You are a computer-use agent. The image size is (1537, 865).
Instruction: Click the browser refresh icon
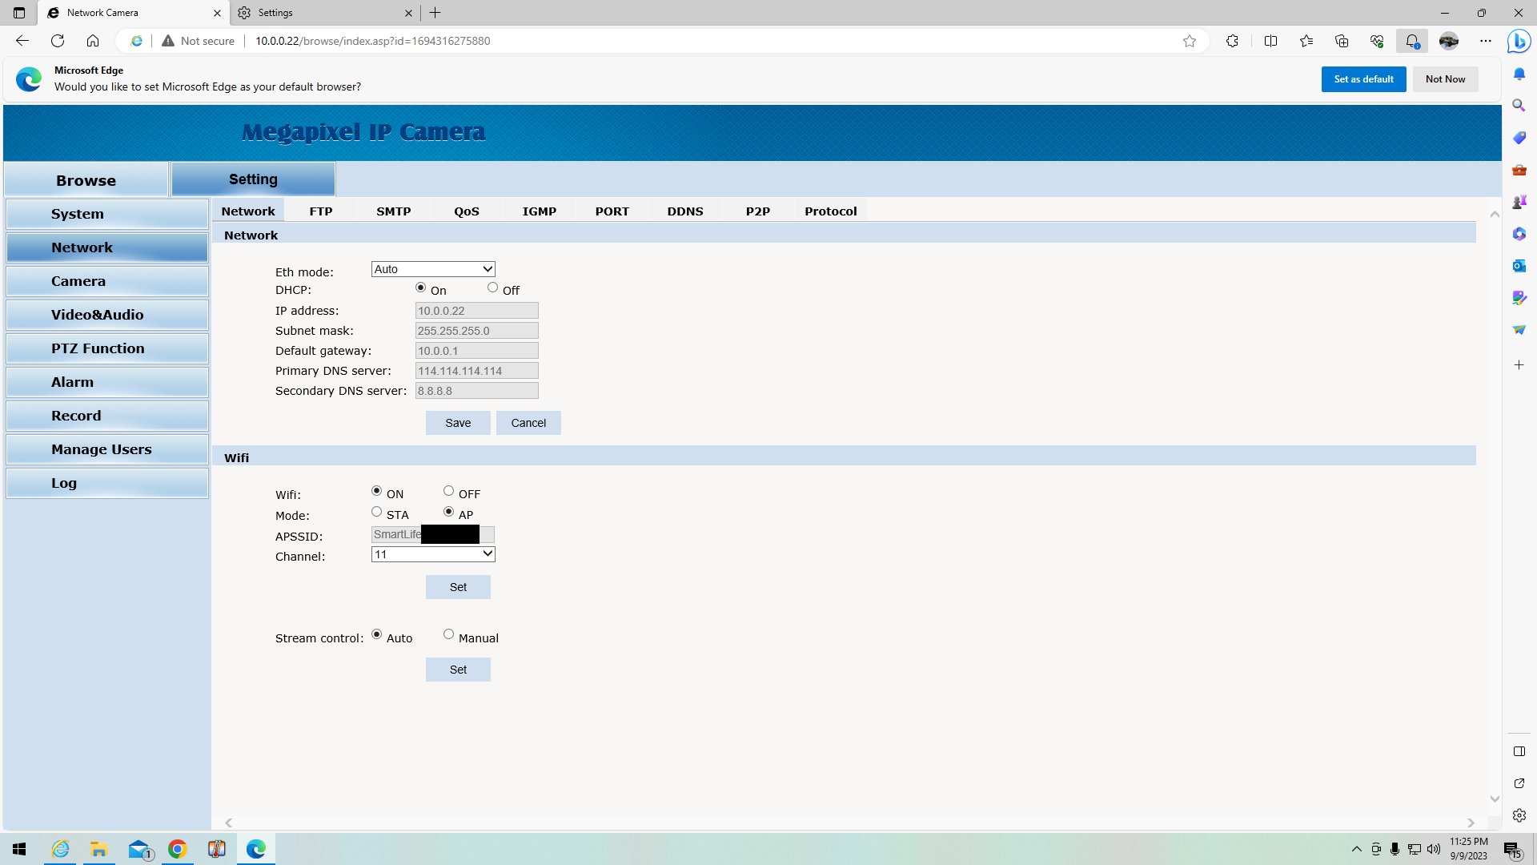tap(58, 41)
